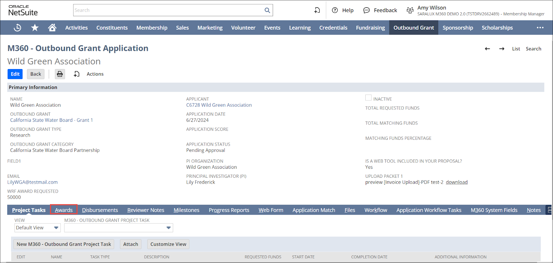Click the change role icon beside Amy Wilson
Viewport: 553px width, 263px height.
410,10
